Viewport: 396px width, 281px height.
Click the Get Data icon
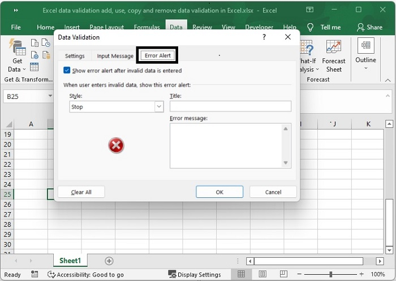[x=17, y=47]
